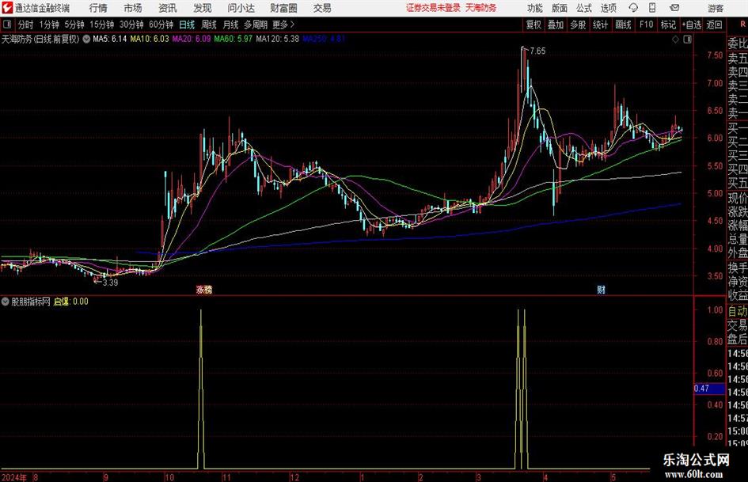Switch to 15分钟 period
This screenshot has width=748, height=482.
pyautogui.click(x=101, y=25)
